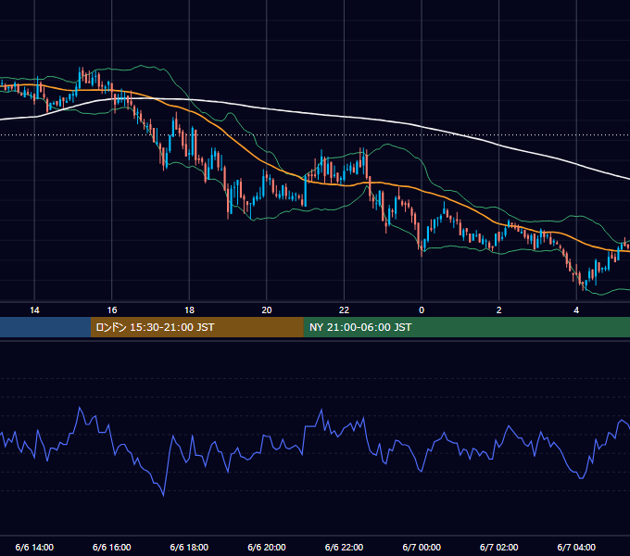Click the 6/7 00:00 date label
The width and height of the screenshot is (630, 556).
422,547
